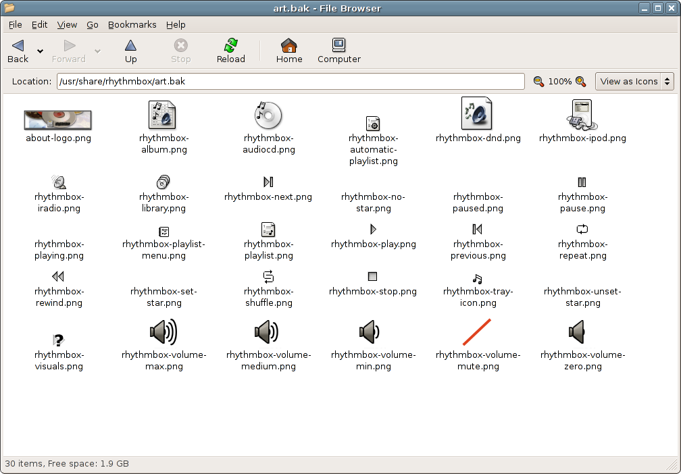Viewport: 681px width, 474px height.
Task: Select the rhythmbox-automatic-playlist.png icon
Action: click(373, 124)
